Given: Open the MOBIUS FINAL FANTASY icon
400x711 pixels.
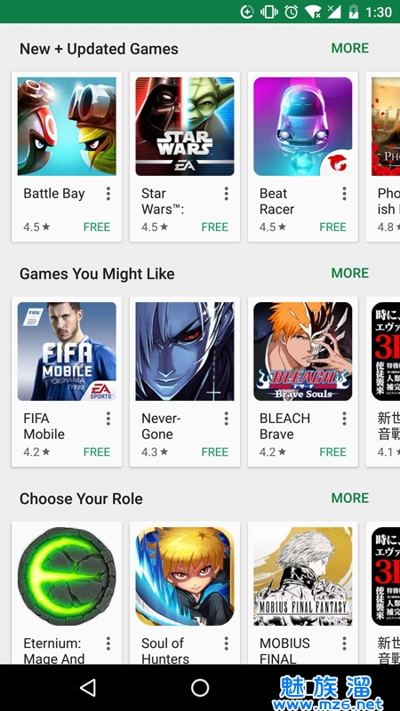Looking at the screenshot, I should pyautogui.click(x=302, y=576).
